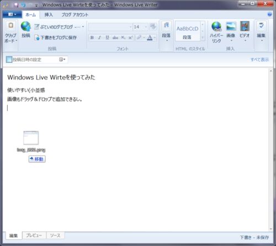Toggle Underline formatting
This screenshot has width=276, height=246.
(x=107, y=38)
